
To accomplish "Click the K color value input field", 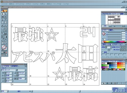I will click(x=123, y=39).
